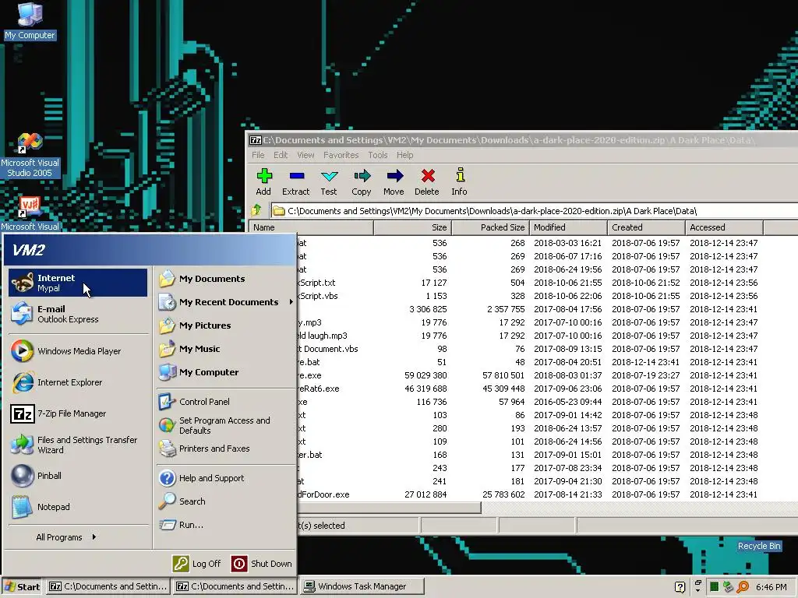Click the 7-Zip address path field
798x598 pixels.
535,211
